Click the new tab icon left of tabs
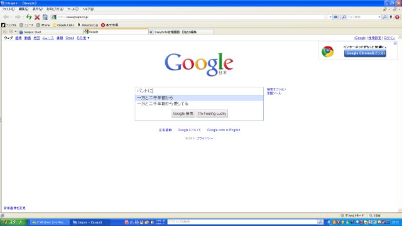Viewport: 402px width, 226px height. [5, 31]
